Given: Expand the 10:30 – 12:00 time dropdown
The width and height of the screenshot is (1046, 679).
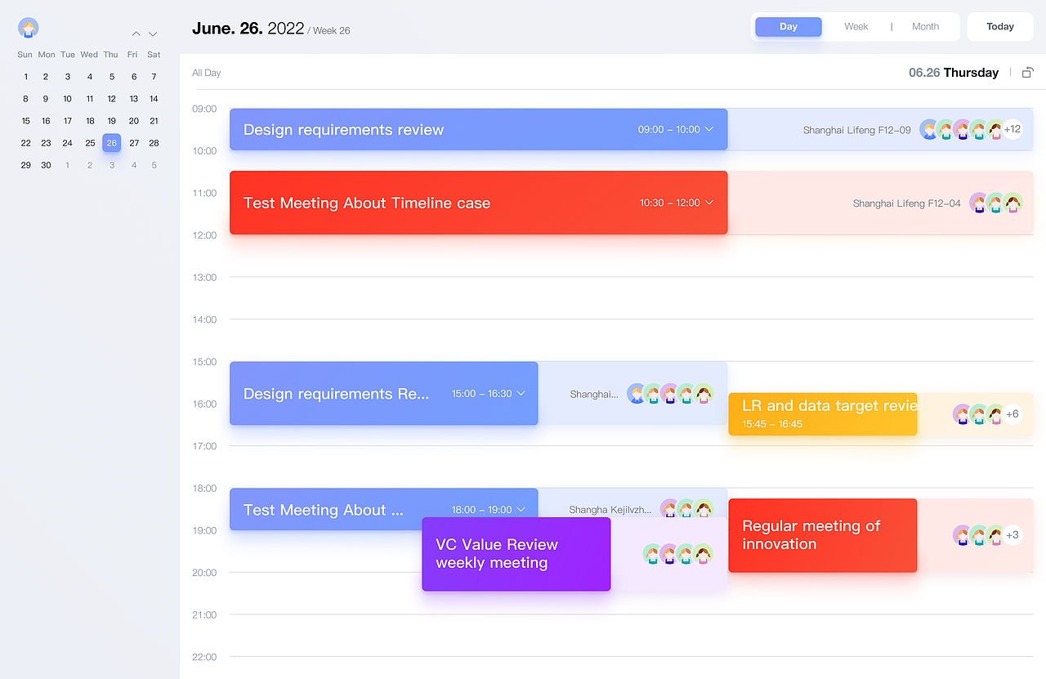Looking at the screenshot, I should click(x=709, y=203).
